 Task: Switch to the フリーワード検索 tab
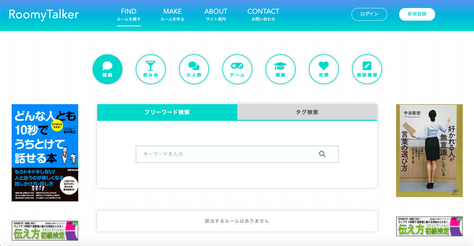coord(167,112)
